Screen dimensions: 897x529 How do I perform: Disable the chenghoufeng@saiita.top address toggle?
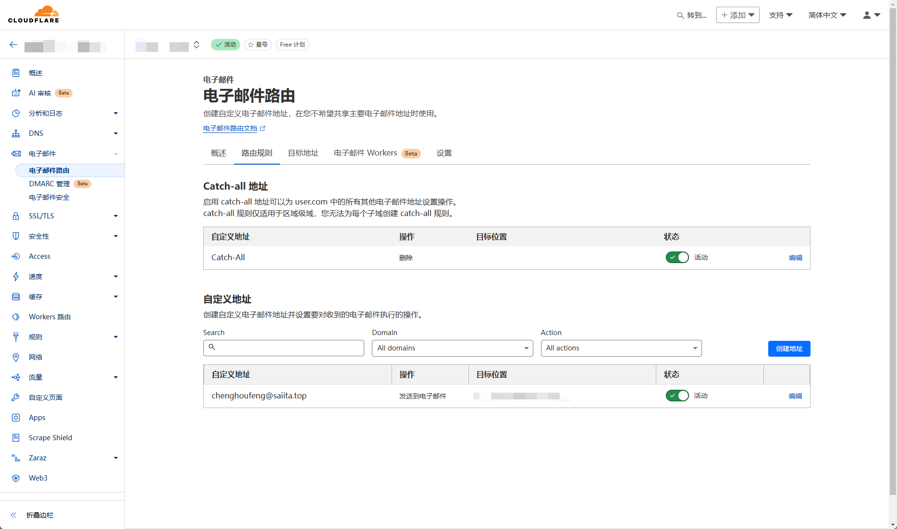[x=677, y=396]
